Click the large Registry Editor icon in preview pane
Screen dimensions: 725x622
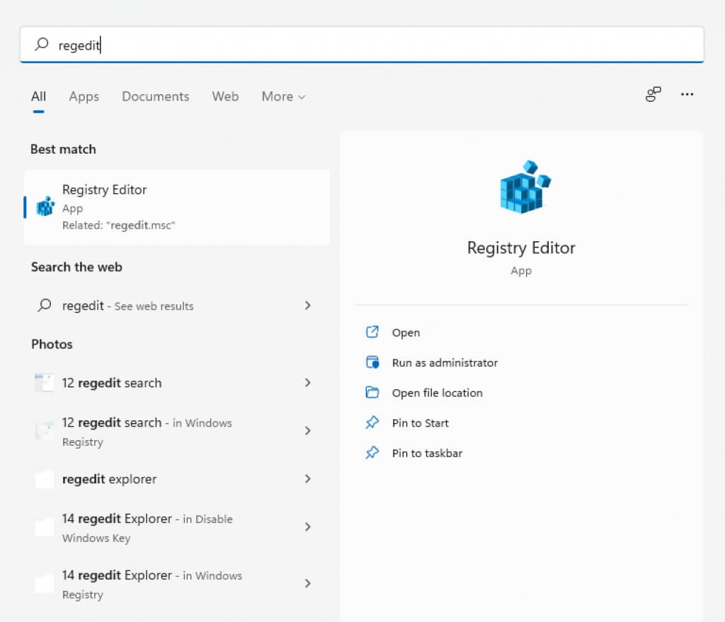coord(525,187)
